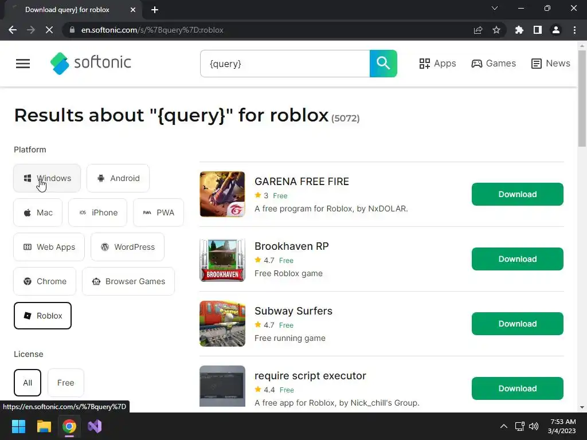
Task: Open the News section in header
Action: click(x=551, y=64)
